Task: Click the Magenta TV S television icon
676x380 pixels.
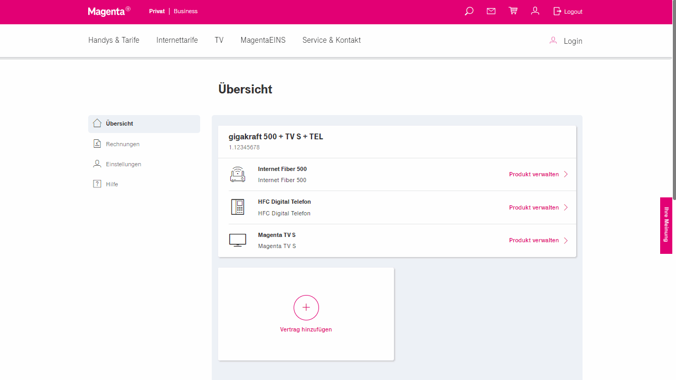Action: point(238,240)
